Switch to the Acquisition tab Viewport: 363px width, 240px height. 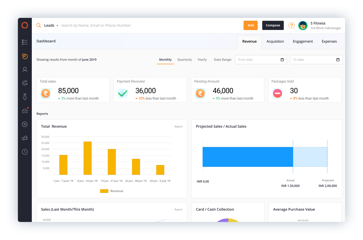click(x=275, y=42)
